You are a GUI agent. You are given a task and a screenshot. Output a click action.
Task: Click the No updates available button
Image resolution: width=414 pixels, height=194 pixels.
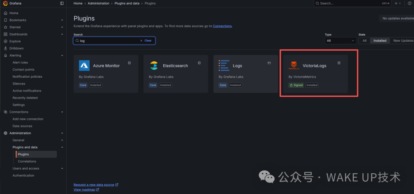coord(398,18)
